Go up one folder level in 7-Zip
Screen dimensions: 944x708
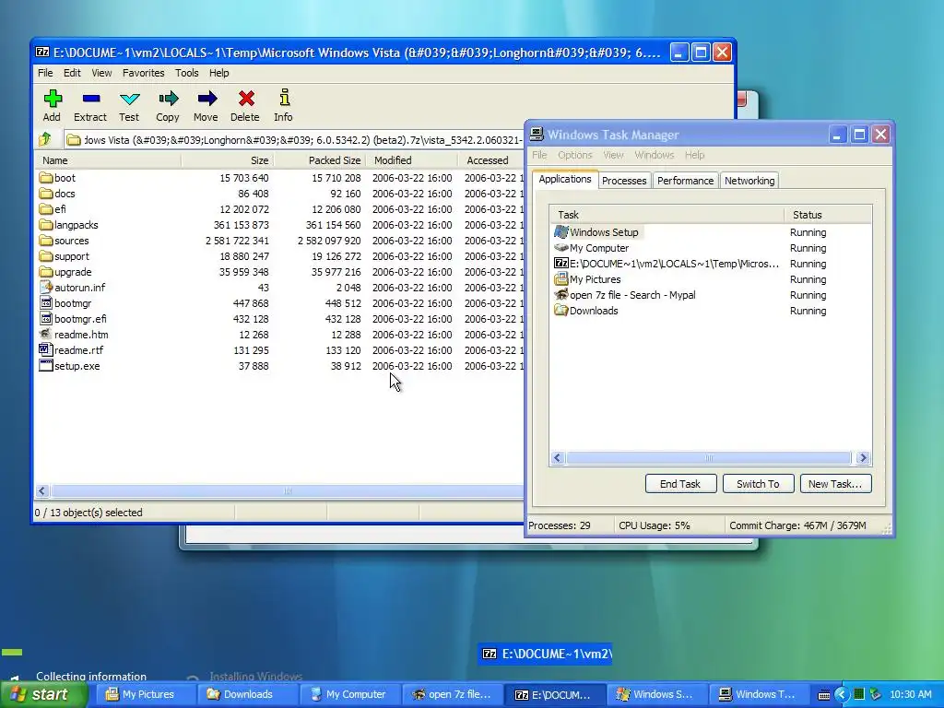coord(45,140)
